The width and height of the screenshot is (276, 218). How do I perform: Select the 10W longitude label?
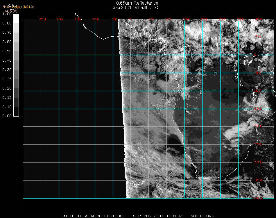[x=96, y=19]
